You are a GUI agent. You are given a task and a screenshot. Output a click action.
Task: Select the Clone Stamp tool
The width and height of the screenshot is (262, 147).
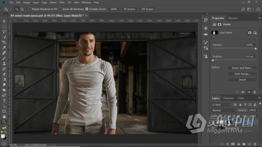pyautogui.click(x=4, y=63)
